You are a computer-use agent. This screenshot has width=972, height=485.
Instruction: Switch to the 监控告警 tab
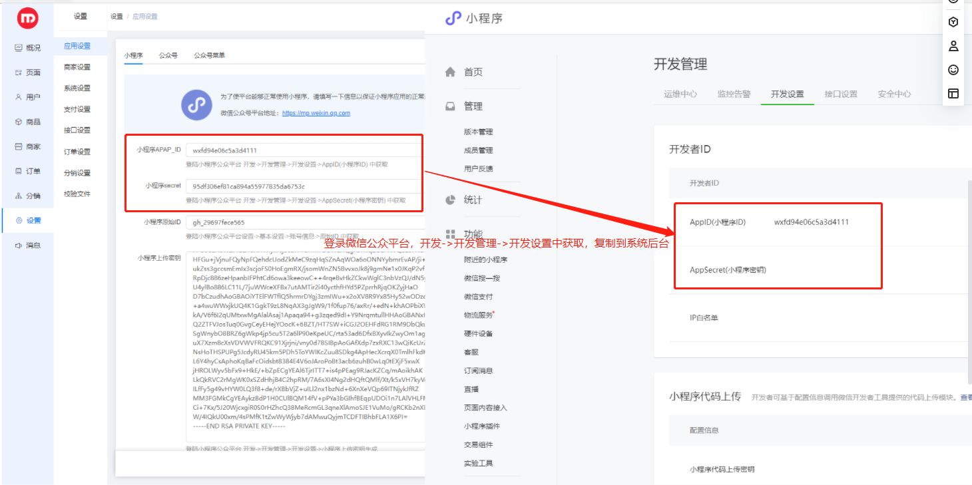click(734, 94)
